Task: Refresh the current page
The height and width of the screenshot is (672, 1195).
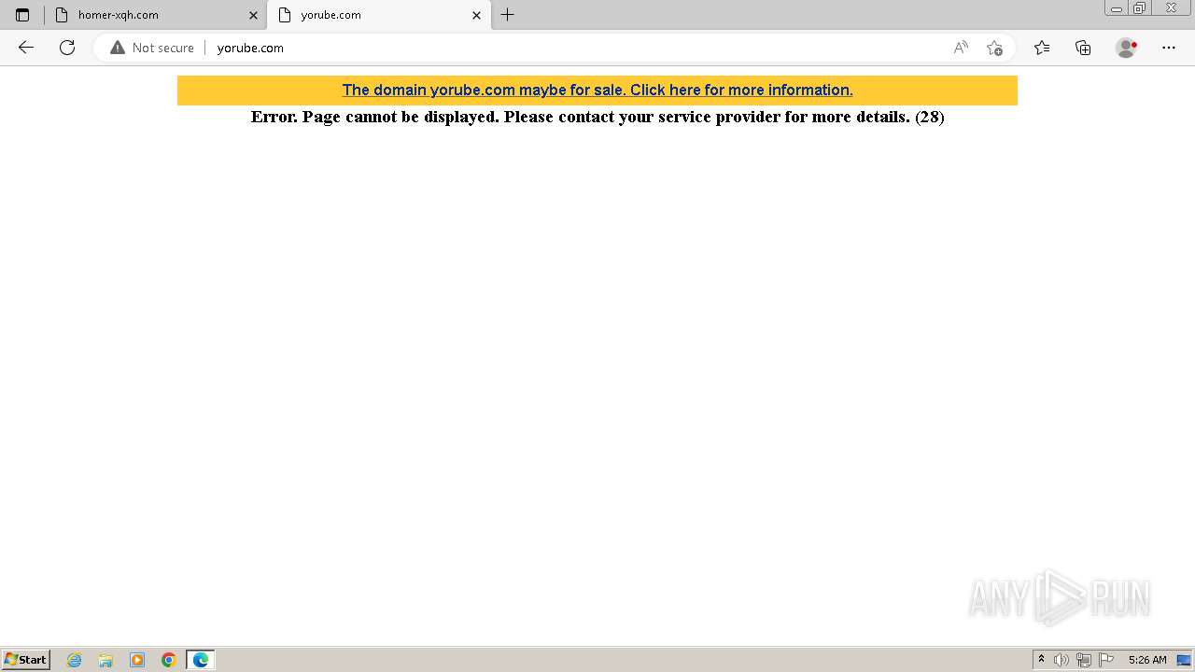Action: coord(67,48)
